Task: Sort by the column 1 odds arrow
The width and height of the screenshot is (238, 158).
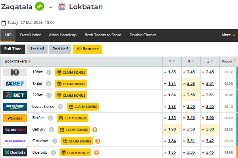Action: 174,61
